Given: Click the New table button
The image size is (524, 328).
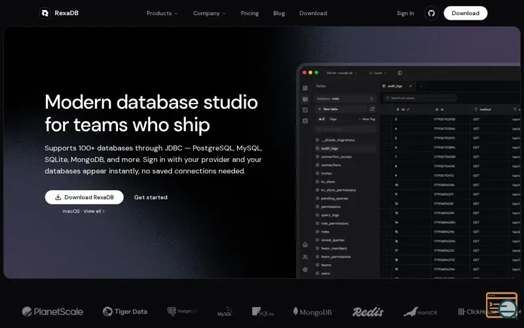Looking at the screenshot, I should (341, 109).
